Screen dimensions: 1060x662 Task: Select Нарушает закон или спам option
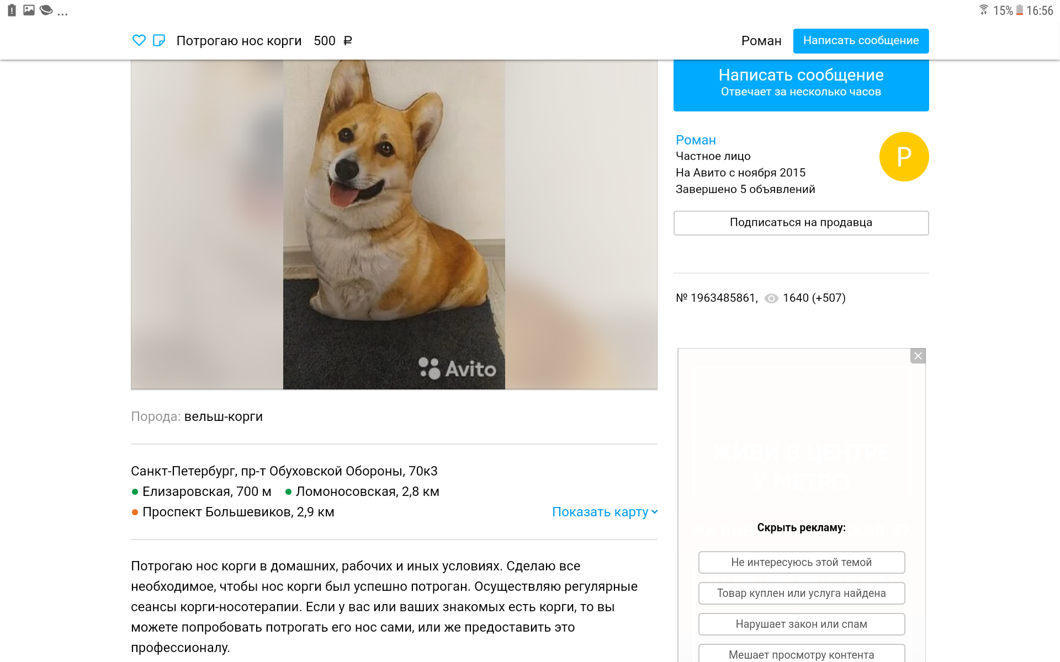(802, 624)
